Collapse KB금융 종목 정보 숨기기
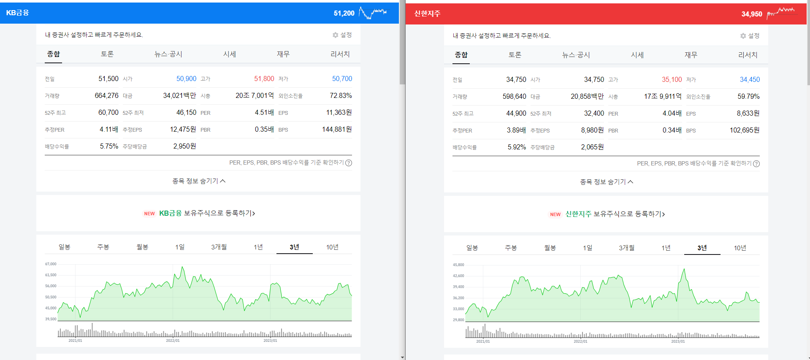The image size is (810, 360). tap(198, 181)
